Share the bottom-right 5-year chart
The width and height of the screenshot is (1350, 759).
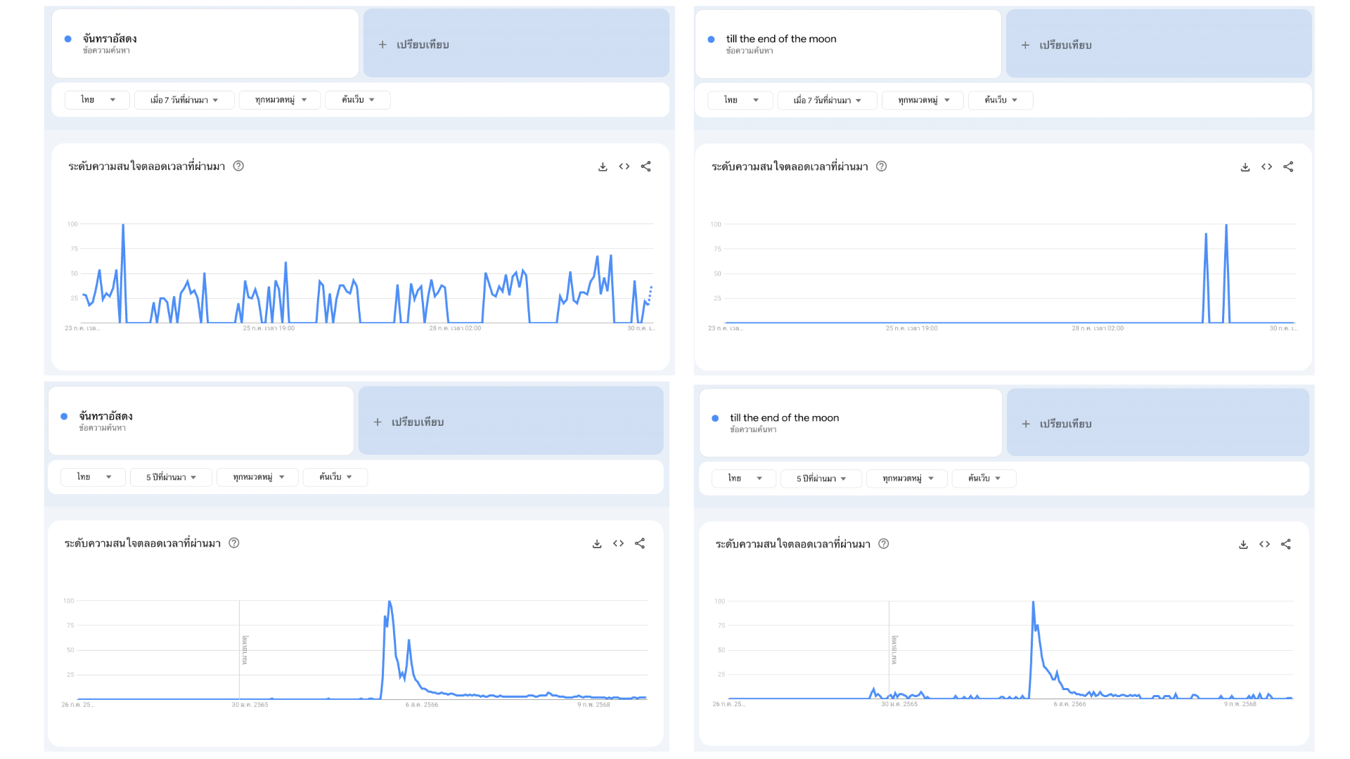1286,545
